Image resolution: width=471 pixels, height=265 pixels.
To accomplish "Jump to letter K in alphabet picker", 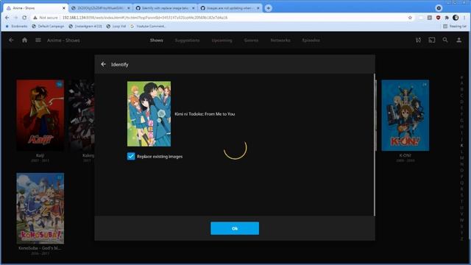I will click(x=461, y=146).
